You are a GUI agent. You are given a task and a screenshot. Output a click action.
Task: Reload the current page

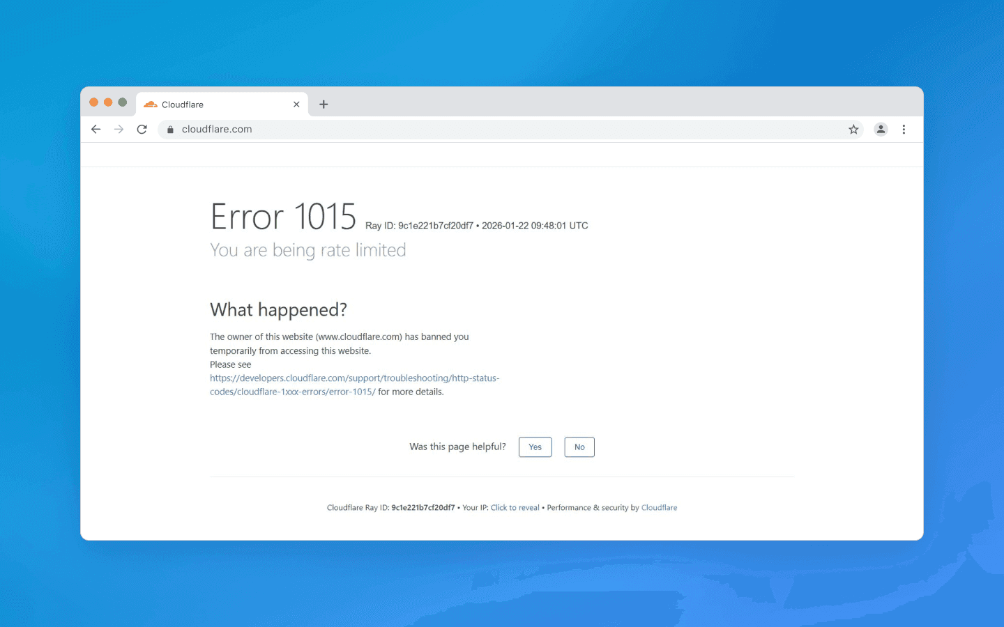[142, 129]
